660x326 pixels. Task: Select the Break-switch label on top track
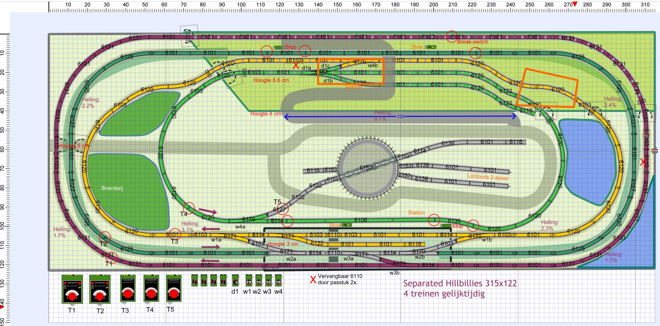[472, 42]
